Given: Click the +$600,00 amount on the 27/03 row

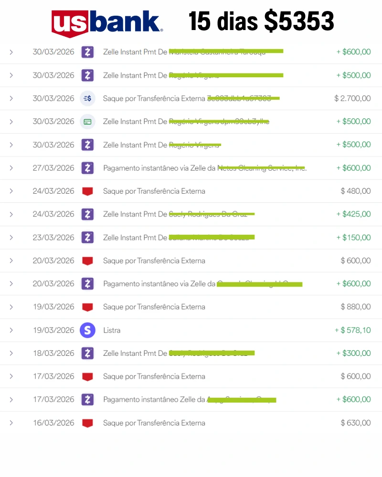Looking at the screenshot, I should (353, 168).
